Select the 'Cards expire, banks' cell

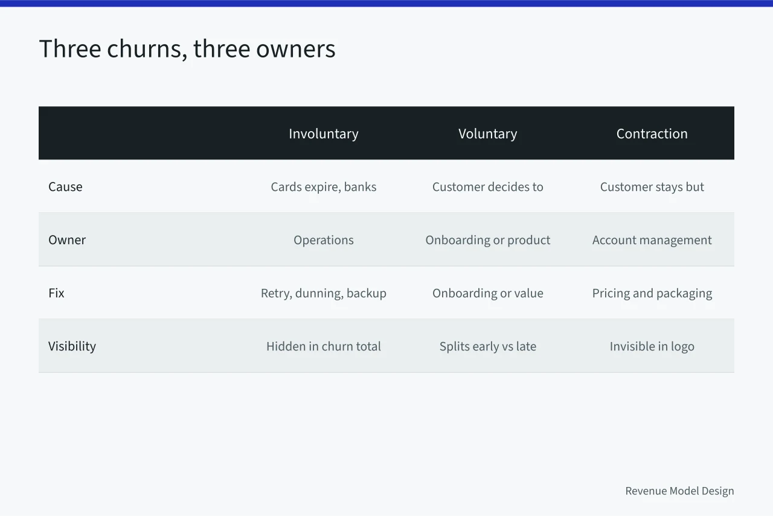pos(324,187)
